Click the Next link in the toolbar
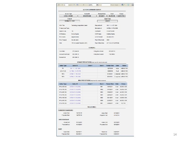 tap(116, 5)
